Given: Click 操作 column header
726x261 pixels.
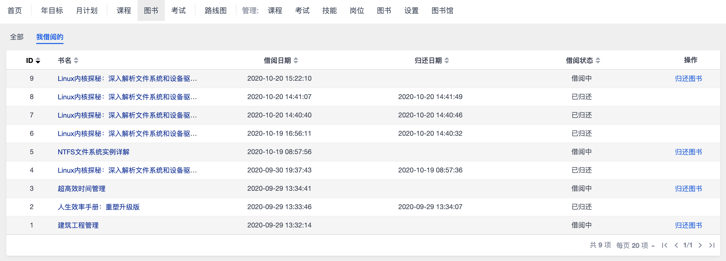Looking at the screenshot, I should click(x=691, y=60).
